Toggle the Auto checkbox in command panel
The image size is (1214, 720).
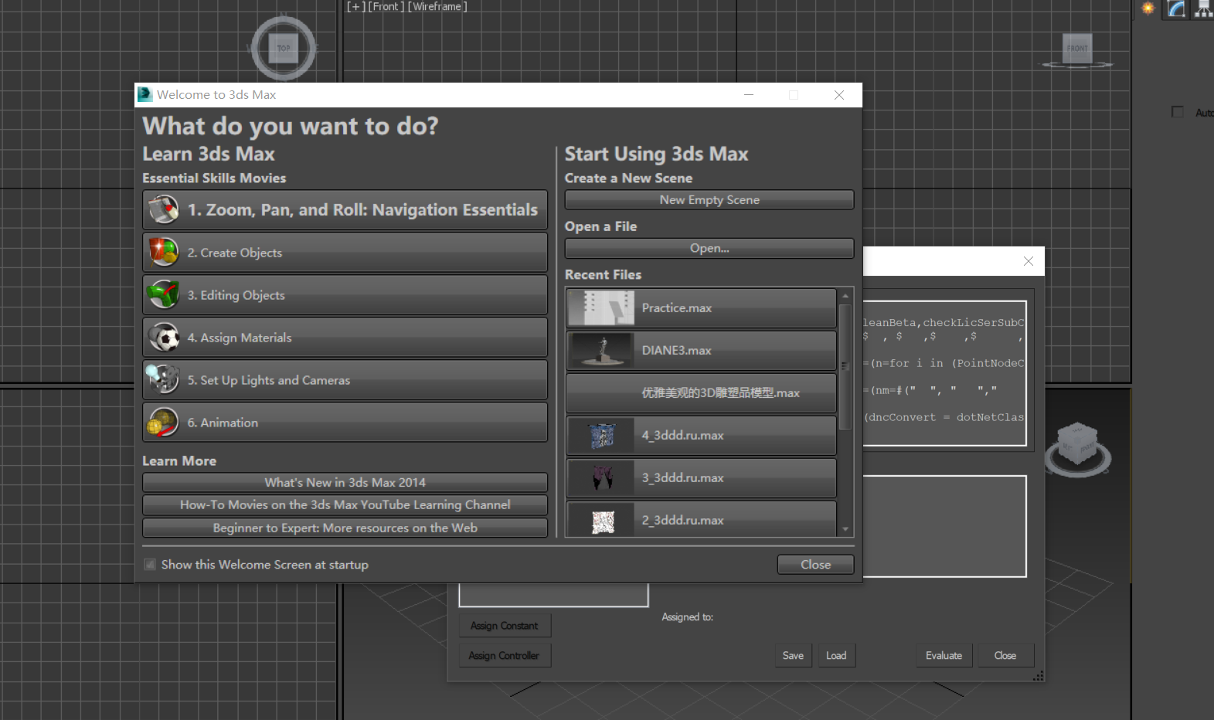[x=1178, y=112]
